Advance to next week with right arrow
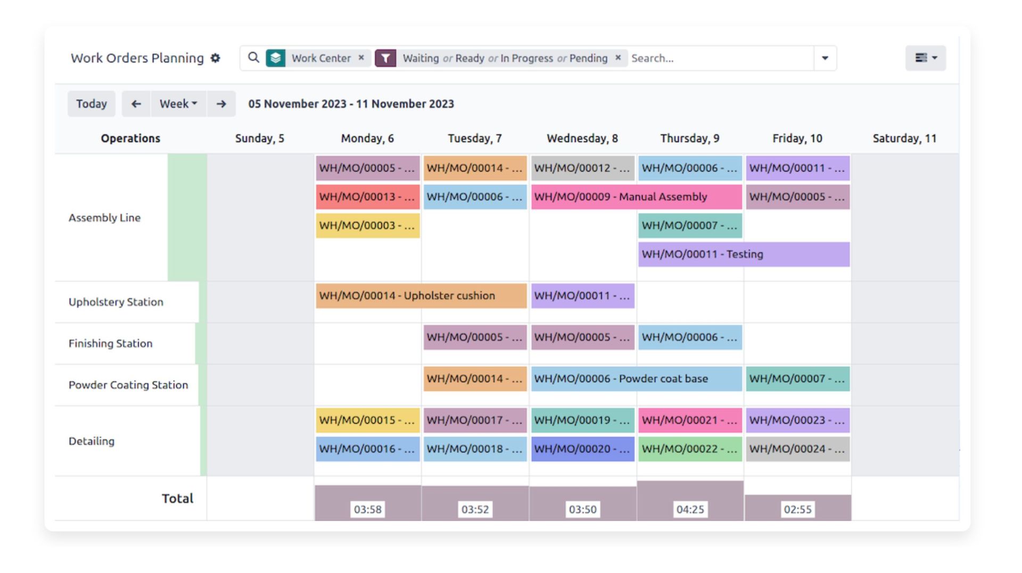The width and height of the screenshot is (1022, 573). point(221,104)
